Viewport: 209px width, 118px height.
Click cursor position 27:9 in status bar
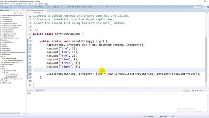tap(172, 116)
